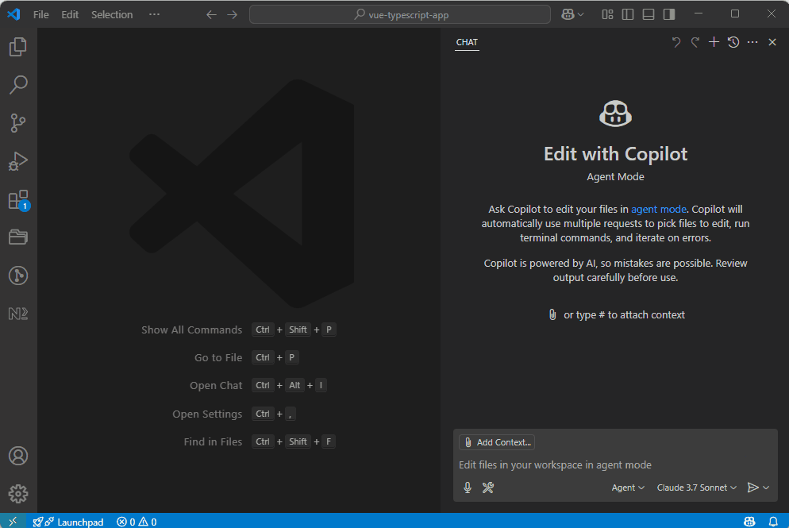Focus the chat message input field
Image resolution: width=789 pixels, height=528 pixels.
[x=615, y=464]
